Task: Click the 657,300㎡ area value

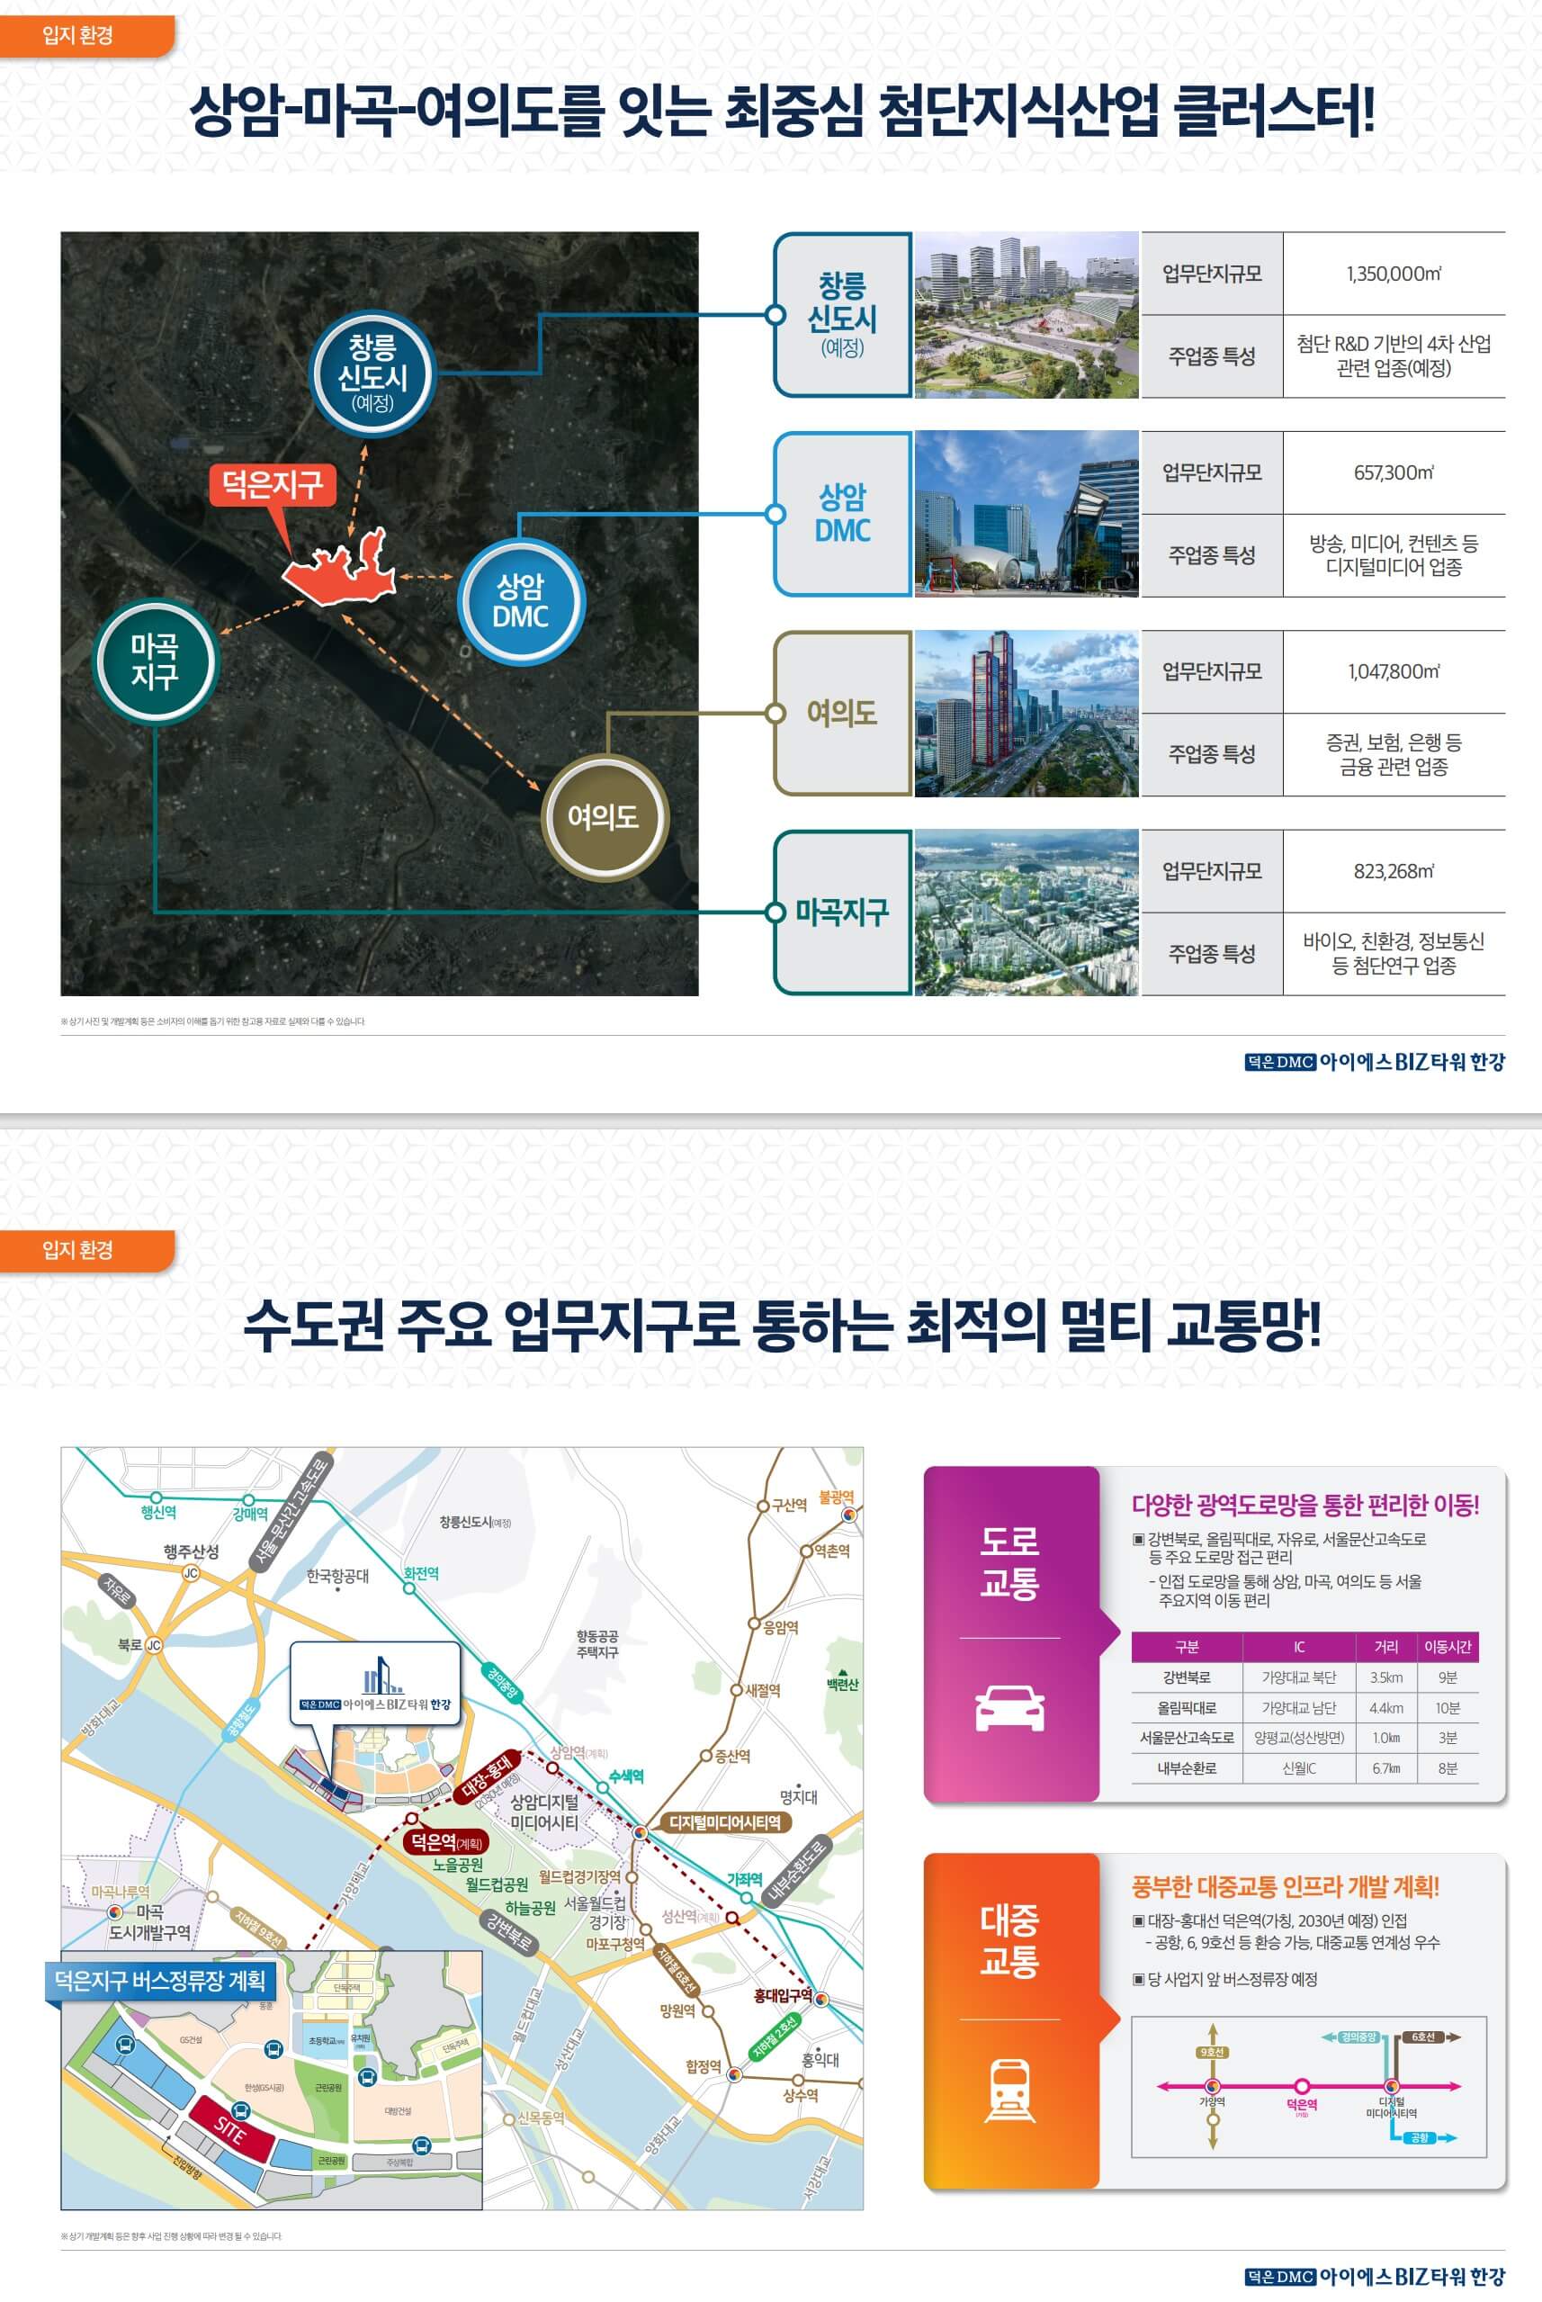Action: point(1394,472)
